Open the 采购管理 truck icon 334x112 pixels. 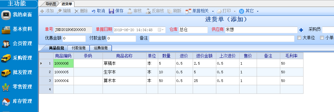tap(6, 58)
